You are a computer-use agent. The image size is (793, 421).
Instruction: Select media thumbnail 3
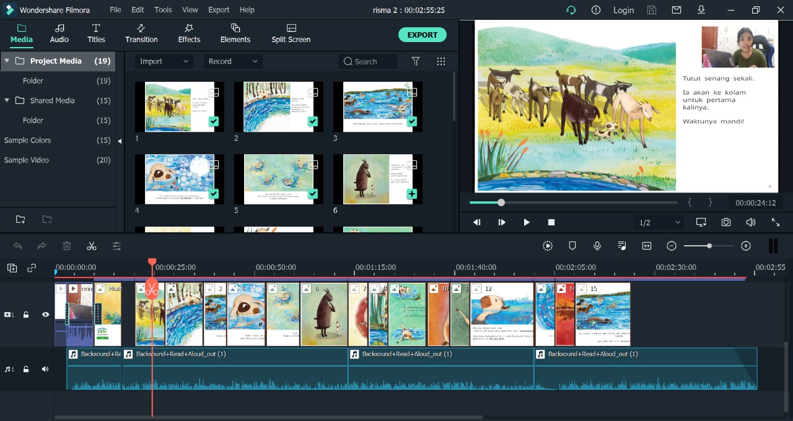378,106
